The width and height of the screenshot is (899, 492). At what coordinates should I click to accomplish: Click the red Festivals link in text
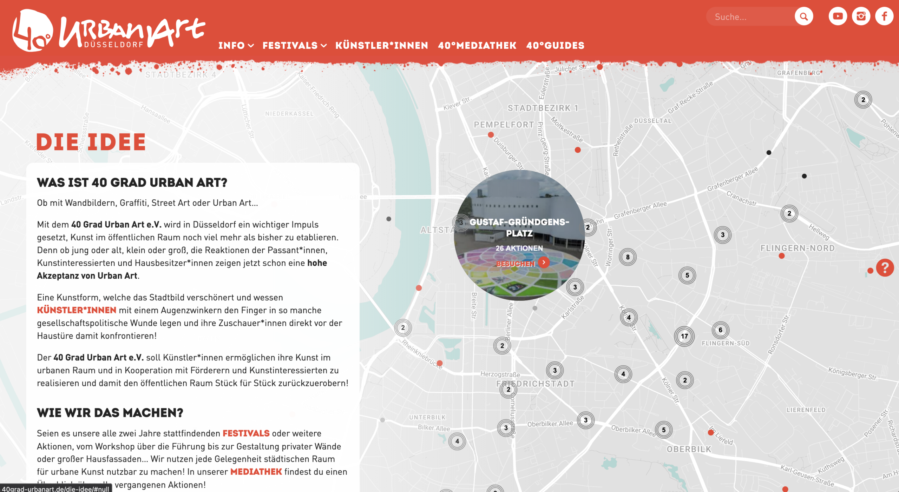tap(246, 433)
